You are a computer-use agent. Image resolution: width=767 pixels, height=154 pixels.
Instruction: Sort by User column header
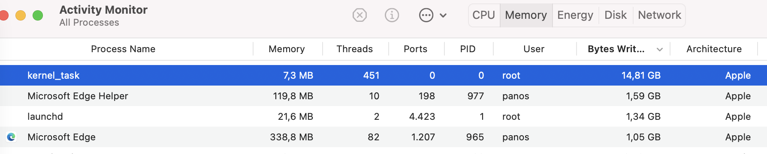534,49
